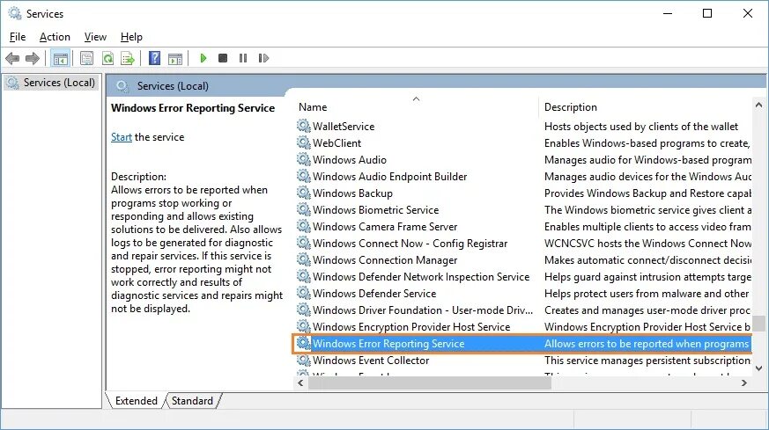Click the green Start Service icon
Image resolution: width=769 pixels, height=430 pixels.
[203, 58]
